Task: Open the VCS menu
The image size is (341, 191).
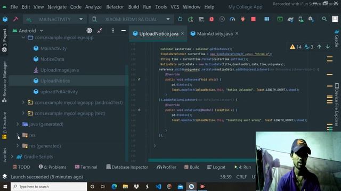Action: pyautogui.click(x=175, y=7)
